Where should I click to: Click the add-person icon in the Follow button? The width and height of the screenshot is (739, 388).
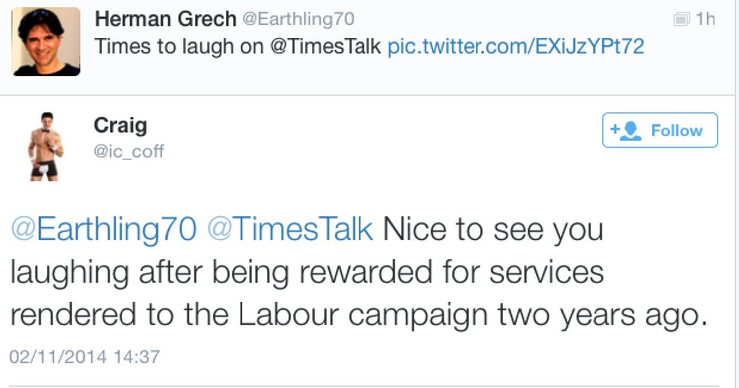tap(625, 131)
